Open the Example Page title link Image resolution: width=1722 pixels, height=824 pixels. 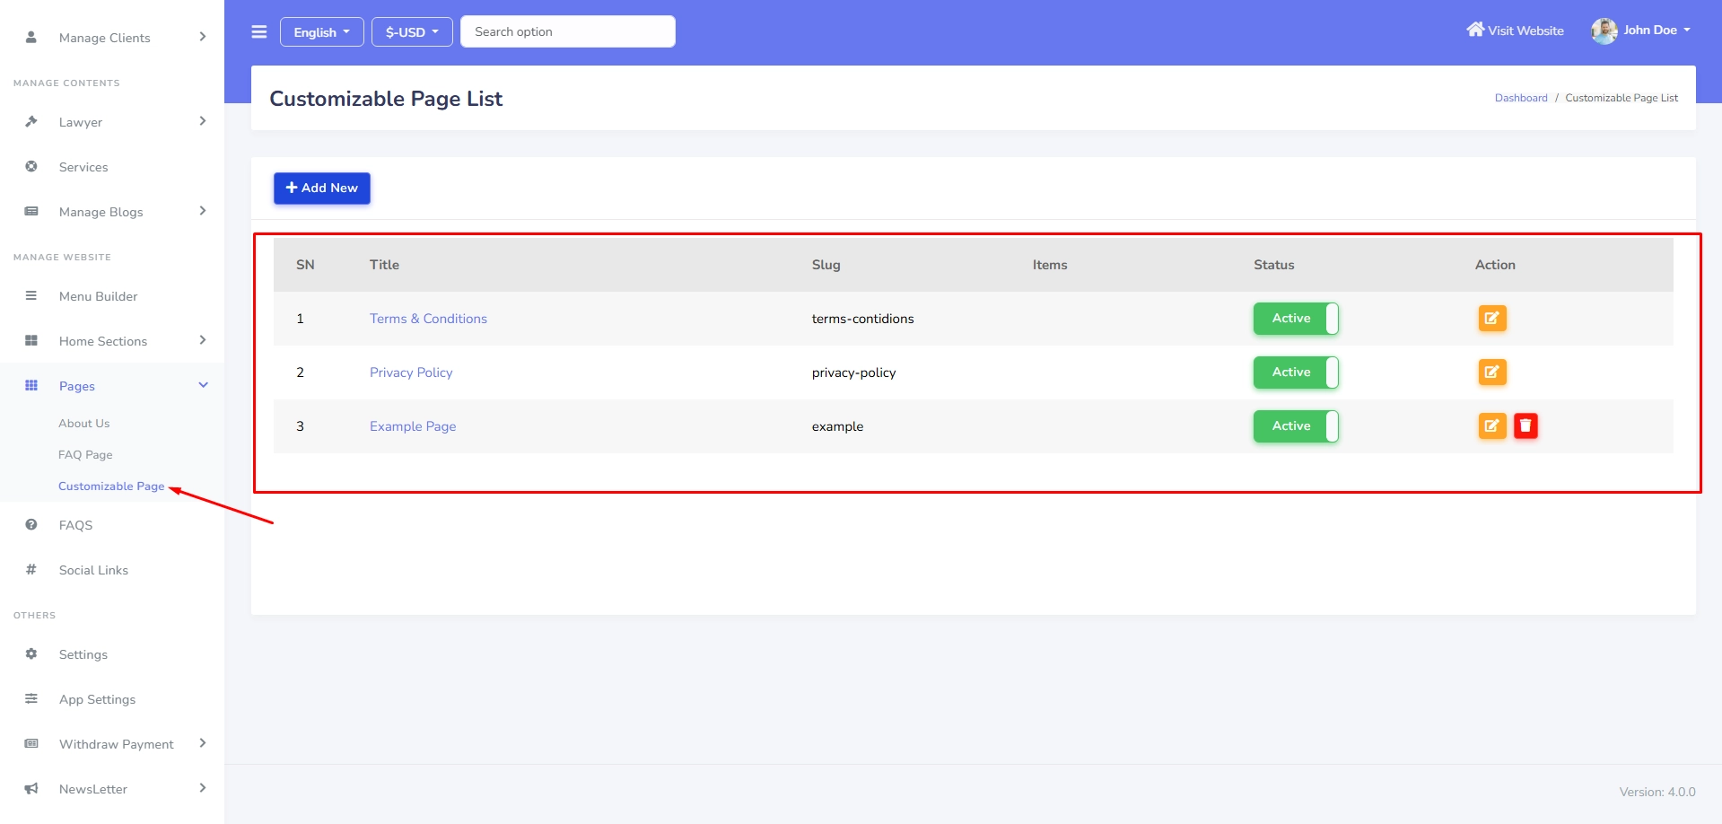[413, 426]
